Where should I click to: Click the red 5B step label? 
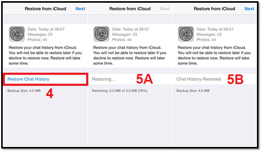[x=235, y=79]
